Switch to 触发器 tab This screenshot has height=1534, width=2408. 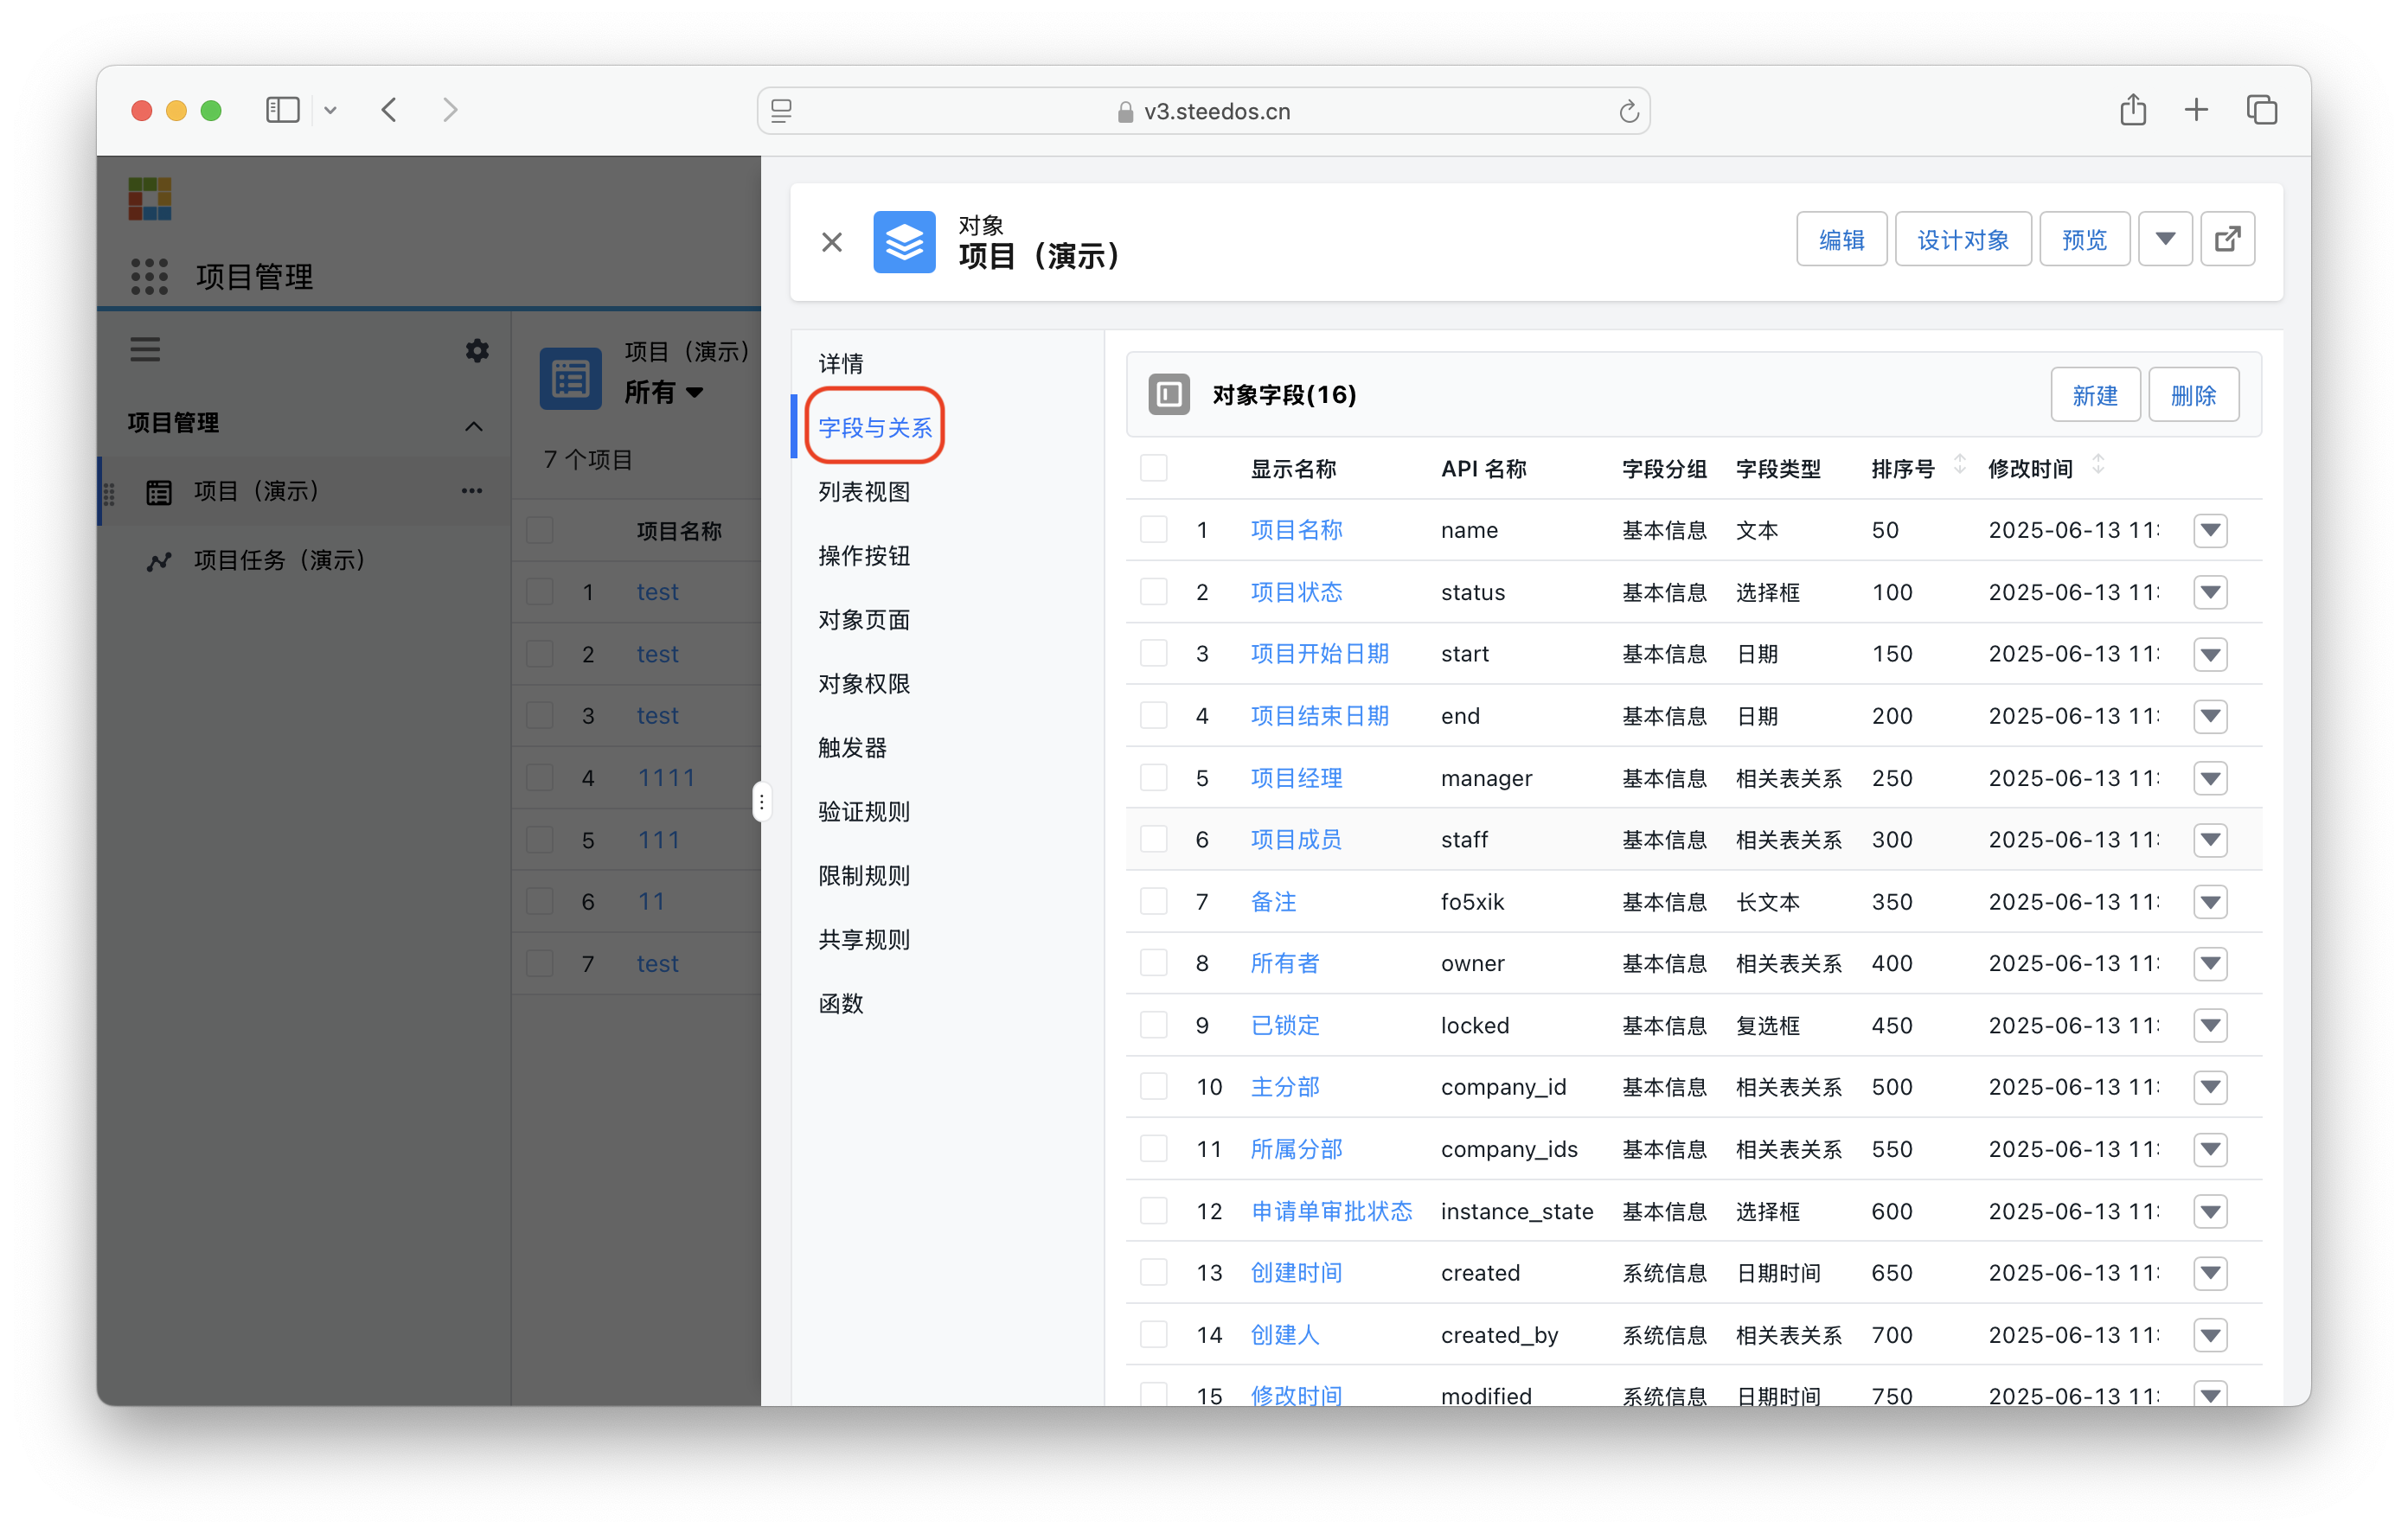(852, 747)
